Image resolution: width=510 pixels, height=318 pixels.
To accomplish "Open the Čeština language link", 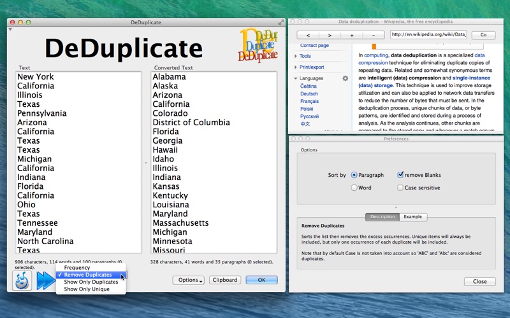I will 309,86.
